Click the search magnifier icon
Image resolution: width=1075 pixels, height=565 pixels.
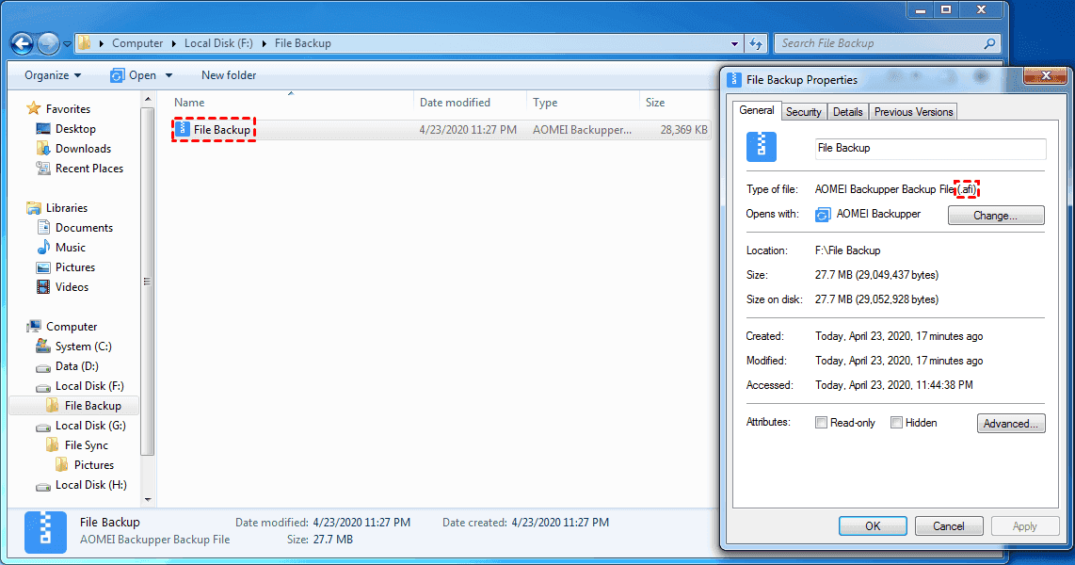click(989, 43)
